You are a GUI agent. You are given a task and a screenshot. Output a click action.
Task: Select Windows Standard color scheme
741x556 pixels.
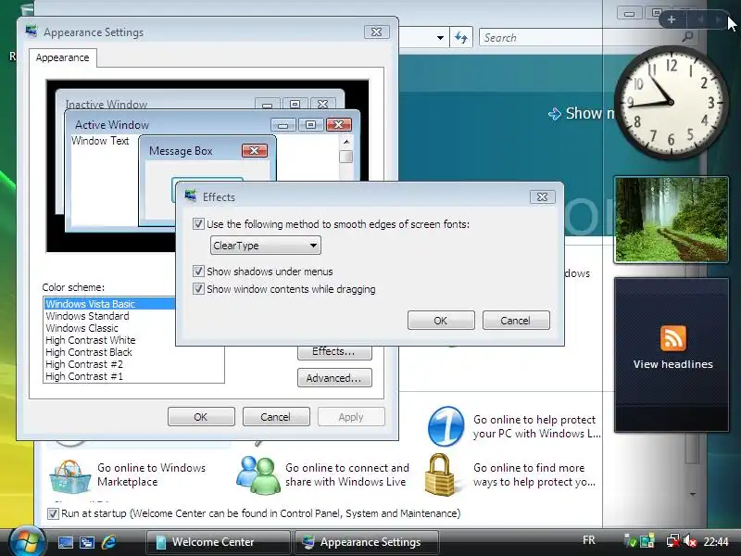tap(87, 316)
